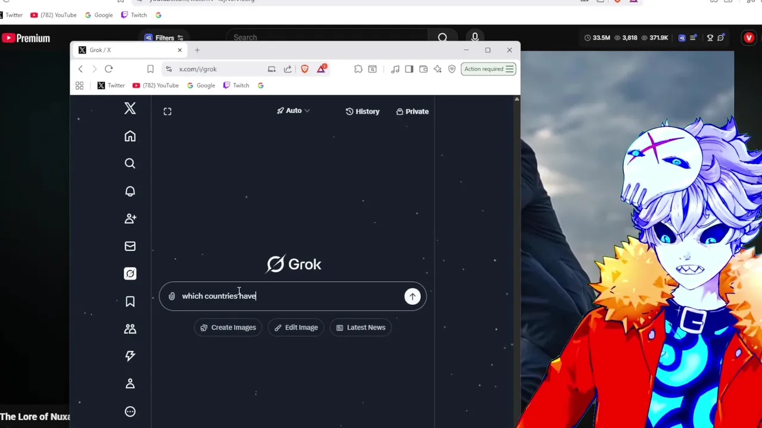Open the Twitch bookmark in the Grok window
The height and width of the screenshot is (428, 762).
[x=236, y=86]
